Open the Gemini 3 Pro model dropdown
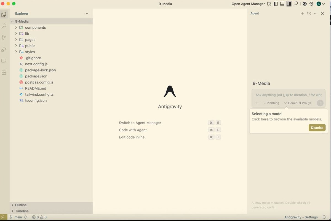The image size is (331, 221). click(299, 103)
